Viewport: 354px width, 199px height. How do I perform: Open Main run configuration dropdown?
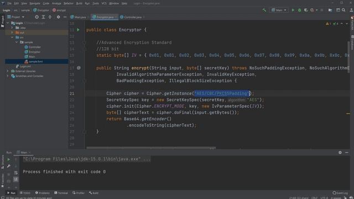click(279, 10)
